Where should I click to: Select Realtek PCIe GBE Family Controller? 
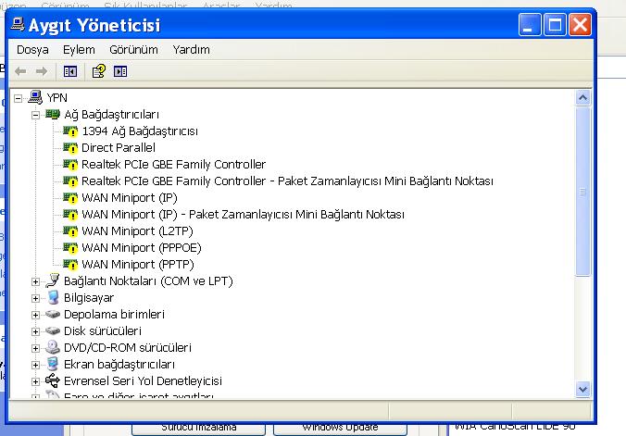point(174,165)
